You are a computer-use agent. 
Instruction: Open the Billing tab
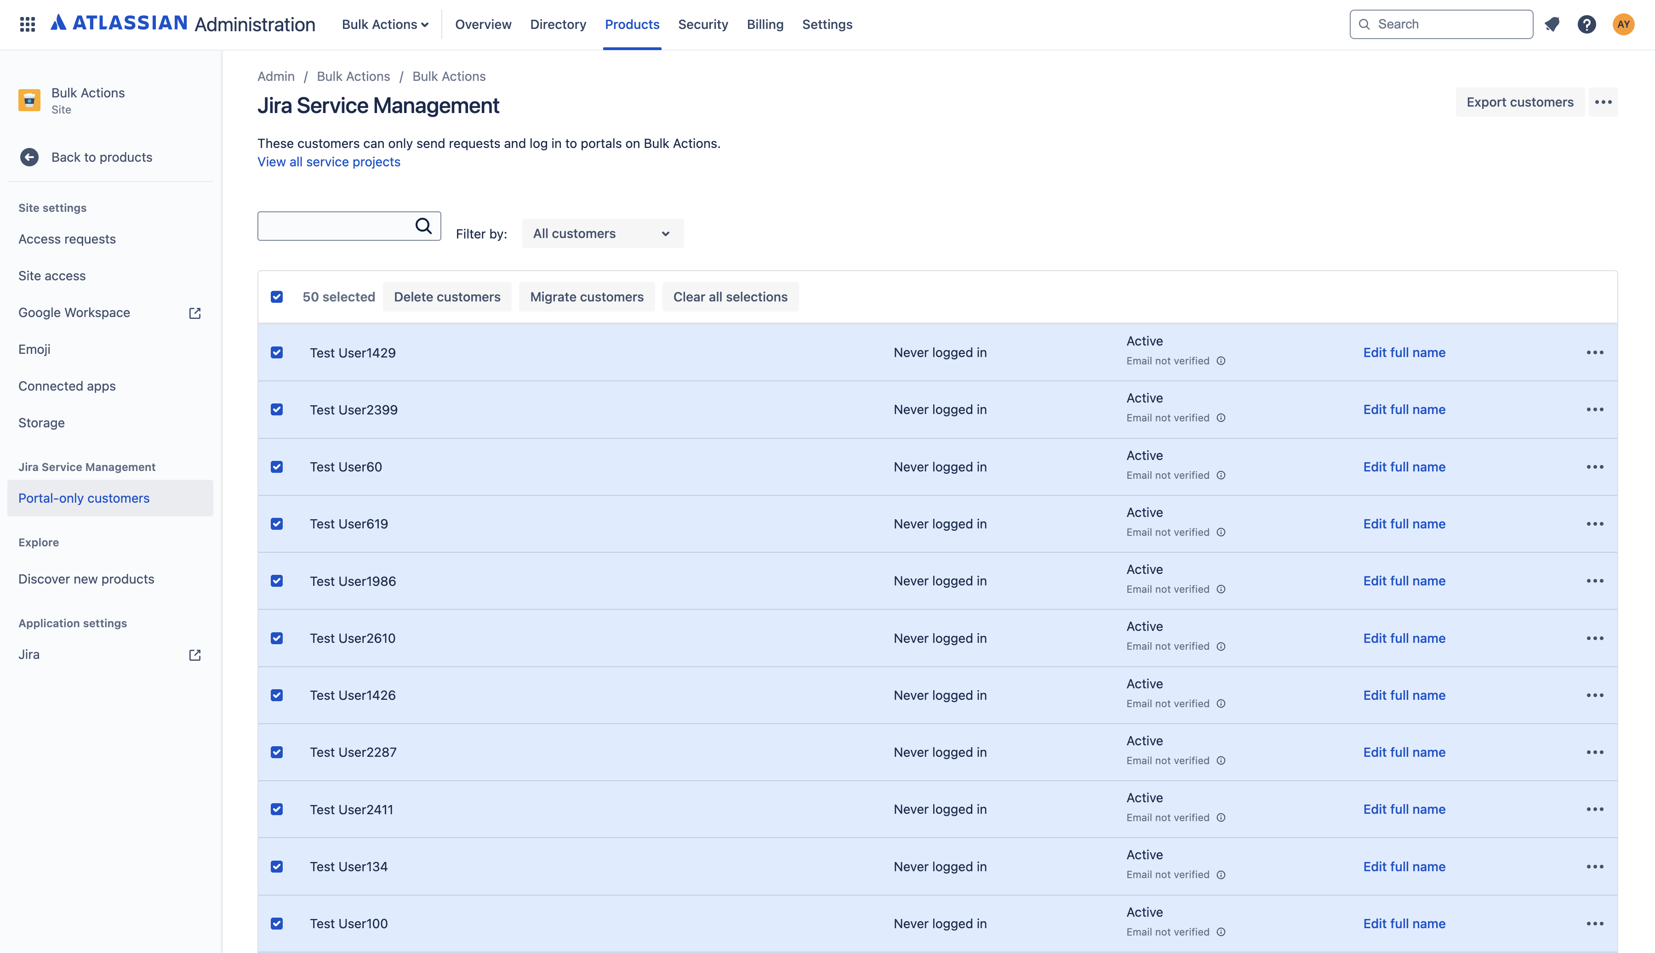coord(765,24)
